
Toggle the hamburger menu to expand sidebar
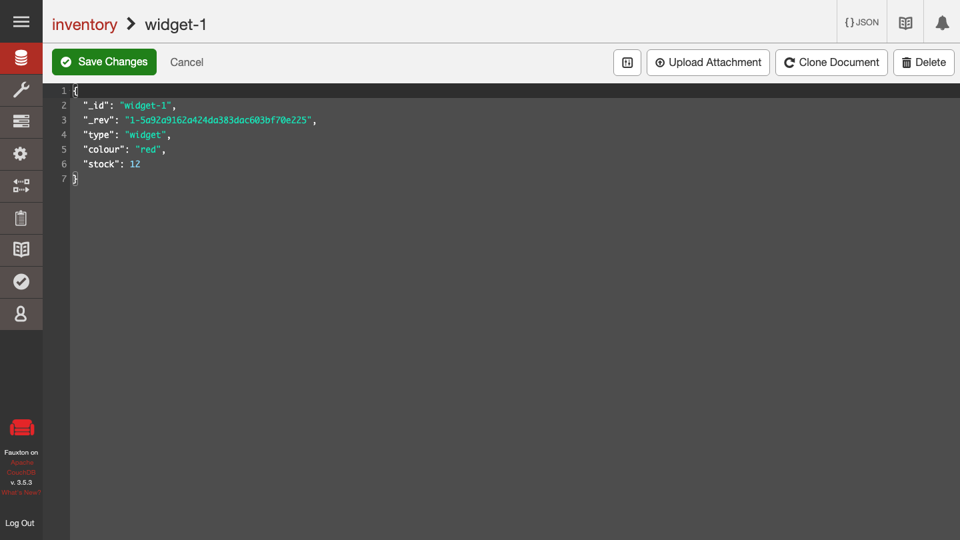pyautogui.click(x=21, y=22)
